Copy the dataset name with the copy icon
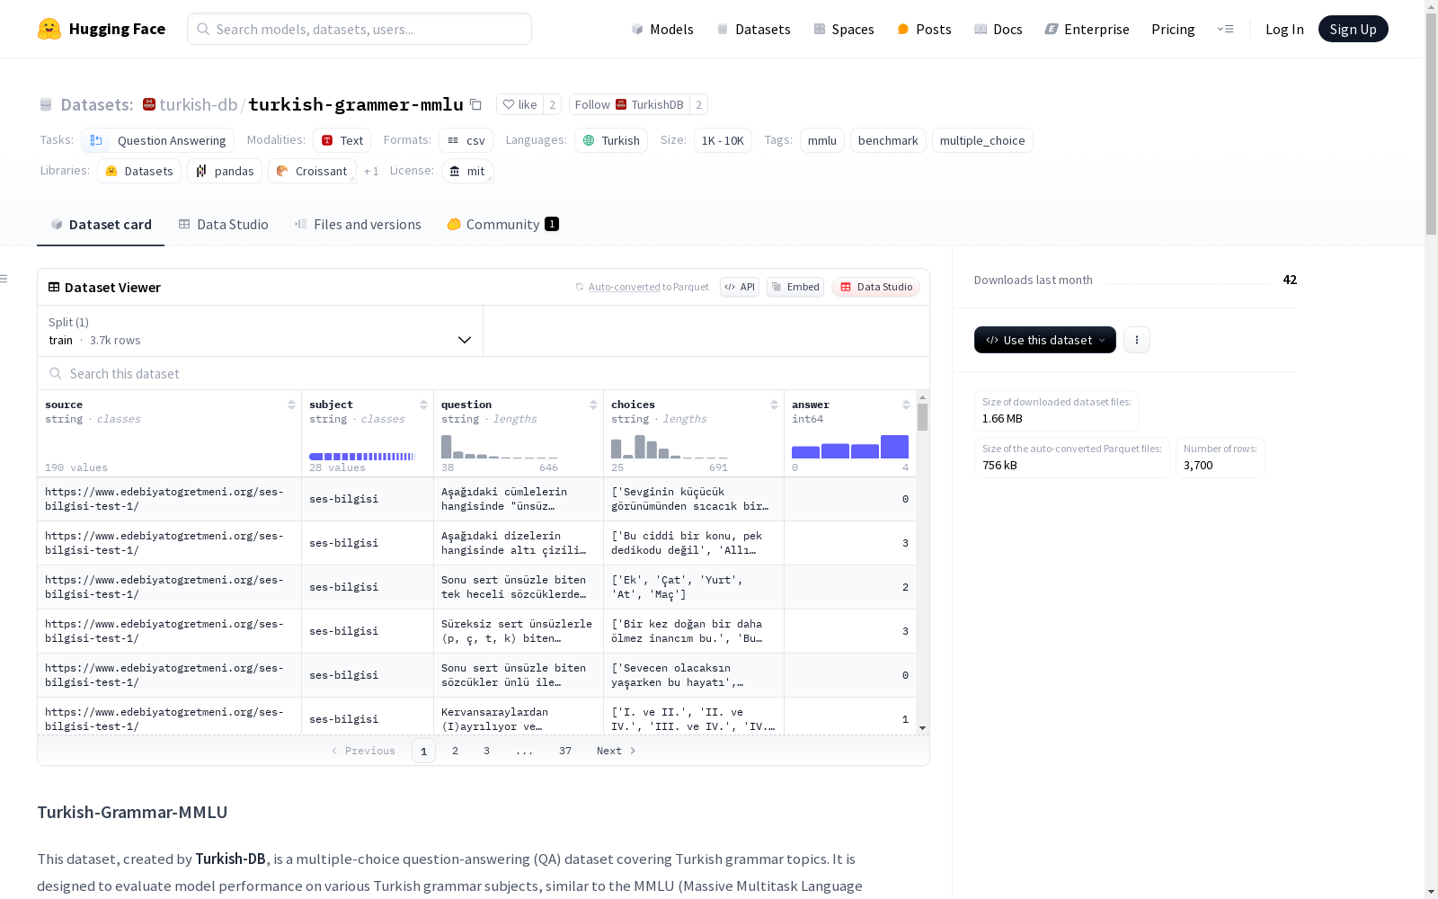This screenshot has height=899, width=1438. click(x=476, y=104)
